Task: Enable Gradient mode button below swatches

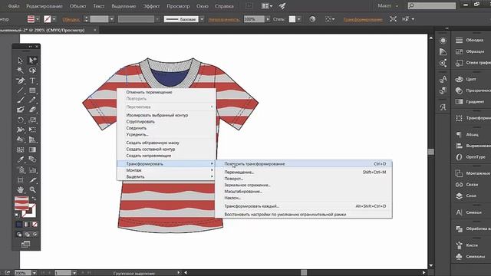Action: (x=27, y=225)
